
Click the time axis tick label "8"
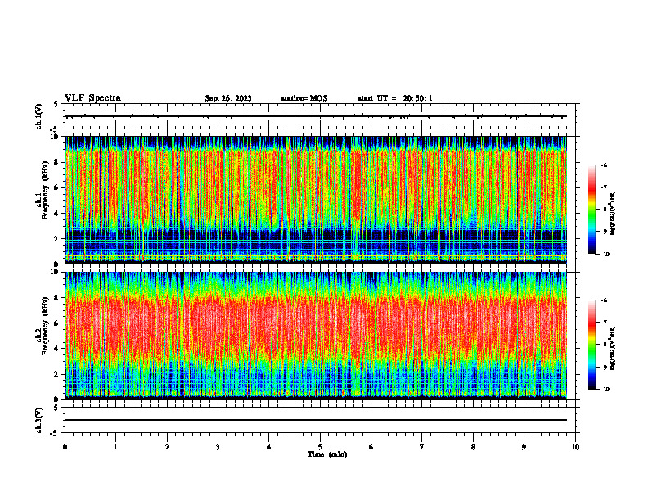[x=473, y=447]
